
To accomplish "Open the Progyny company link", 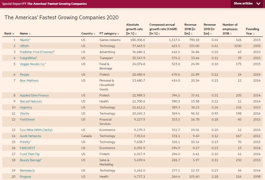I will coord(25,177).
